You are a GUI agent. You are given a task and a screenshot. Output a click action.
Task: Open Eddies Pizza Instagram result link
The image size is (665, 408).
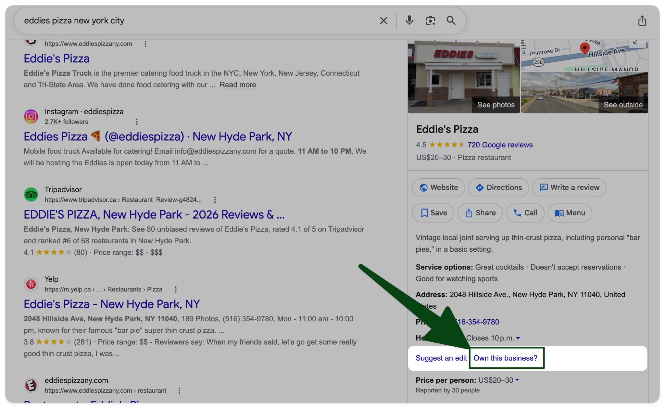tap(158, 136)
